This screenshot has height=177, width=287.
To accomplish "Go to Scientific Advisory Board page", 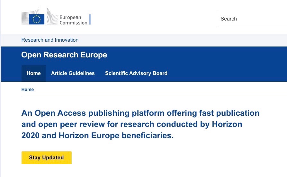I will point(136,73).
